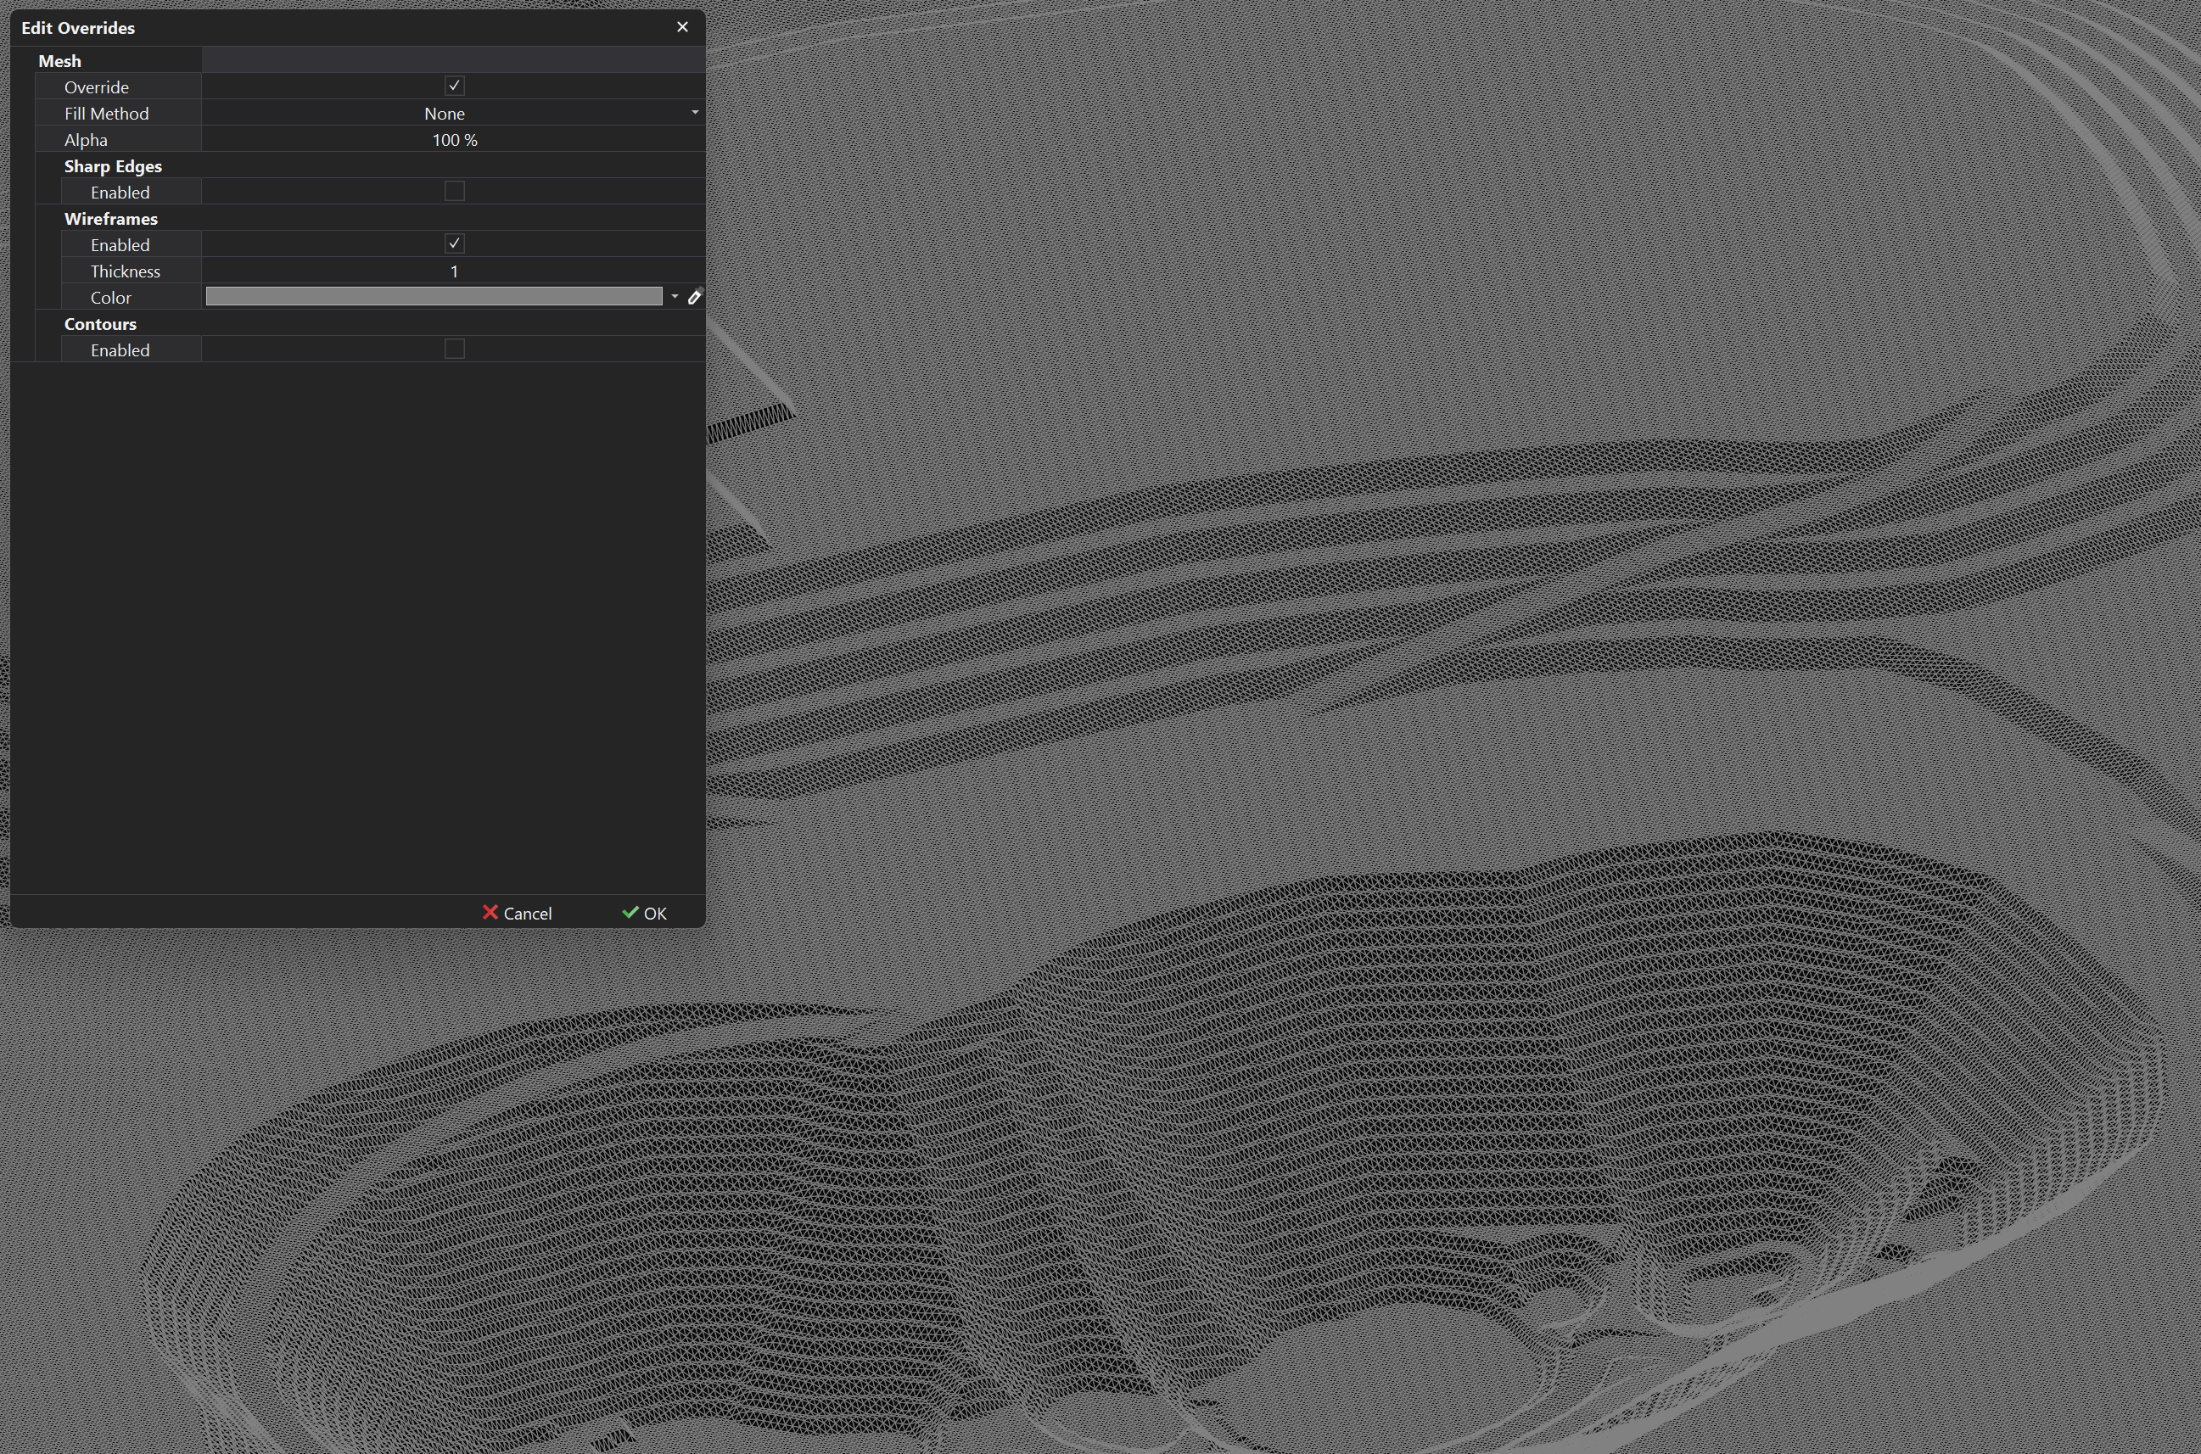Click the red X icon beside Cancel

coord(491,913)
